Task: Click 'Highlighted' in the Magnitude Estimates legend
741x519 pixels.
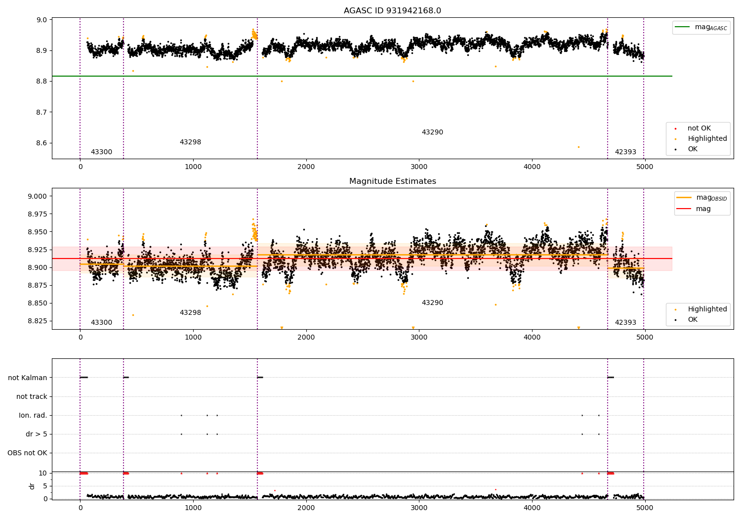Action: (x=707, y=309)
